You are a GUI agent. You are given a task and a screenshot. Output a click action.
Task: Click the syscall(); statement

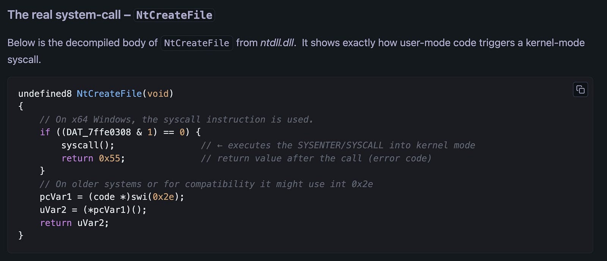click(88, 145)
